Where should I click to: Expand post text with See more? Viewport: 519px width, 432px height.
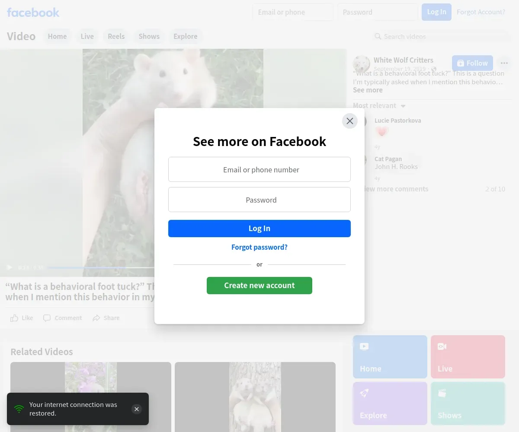point(368,90)
